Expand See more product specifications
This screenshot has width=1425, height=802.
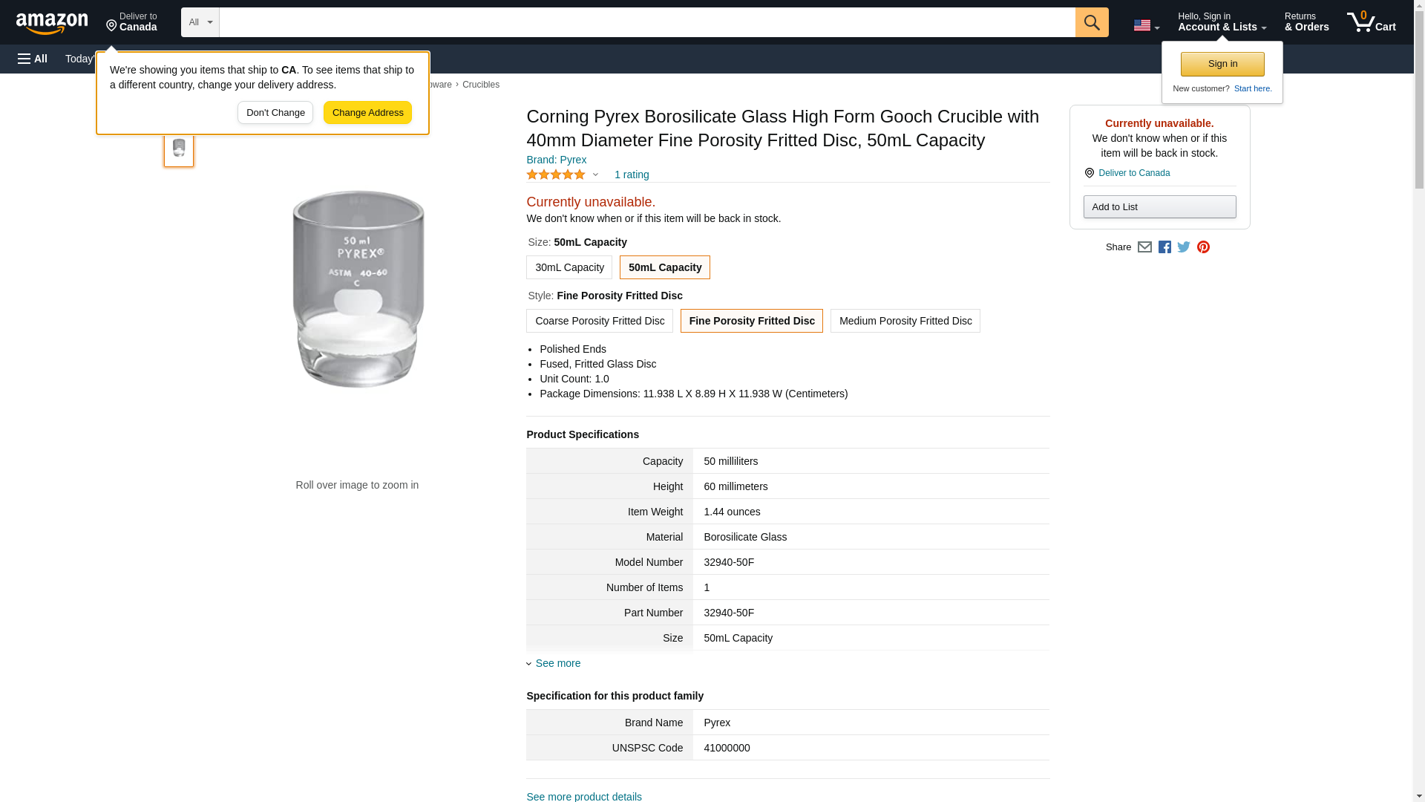click(557, 663)
